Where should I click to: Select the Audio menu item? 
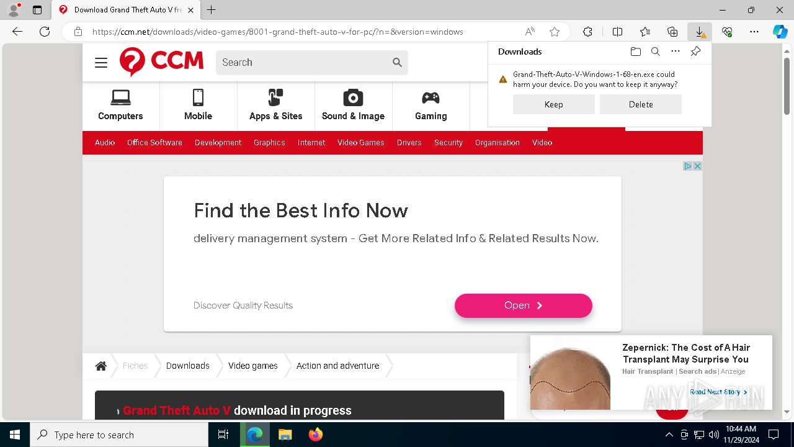pos(105,143)
